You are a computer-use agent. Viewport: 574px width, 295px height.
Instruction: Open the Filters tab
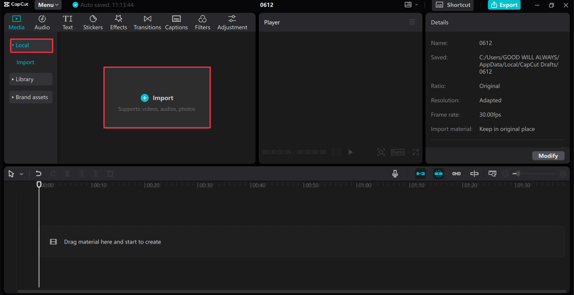tap(202, 23)
